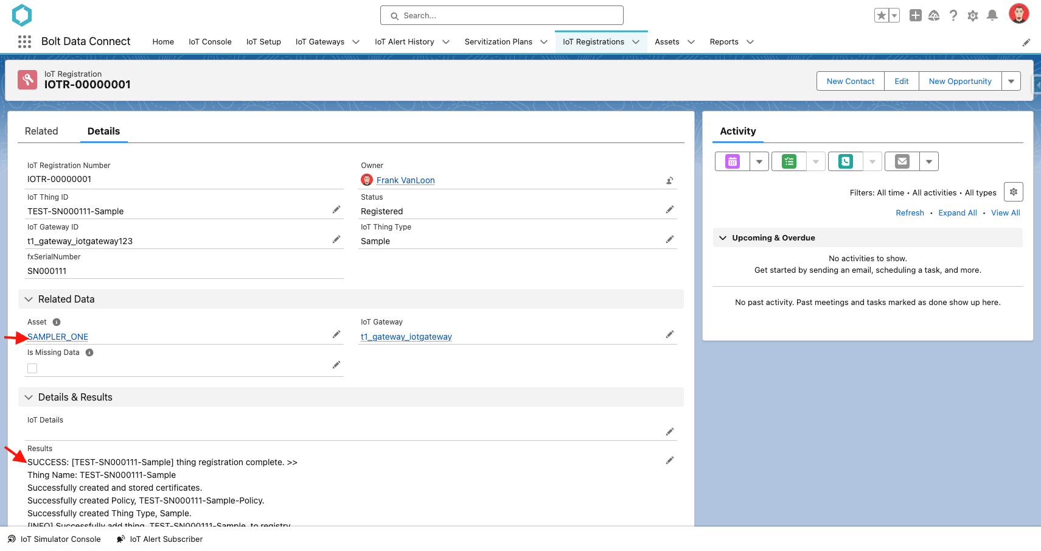
Task: Click Expand All in Activity
Action: coord(958,212)
